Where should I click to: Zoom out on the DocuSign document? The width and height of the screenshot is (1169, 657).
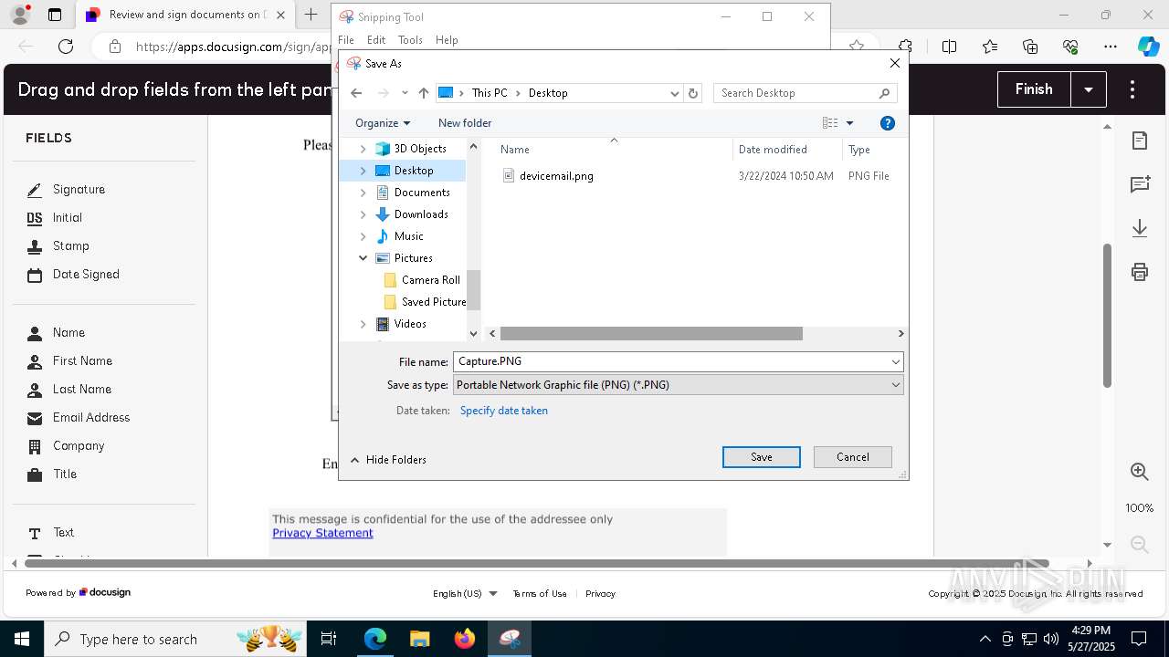point(1140,544)
